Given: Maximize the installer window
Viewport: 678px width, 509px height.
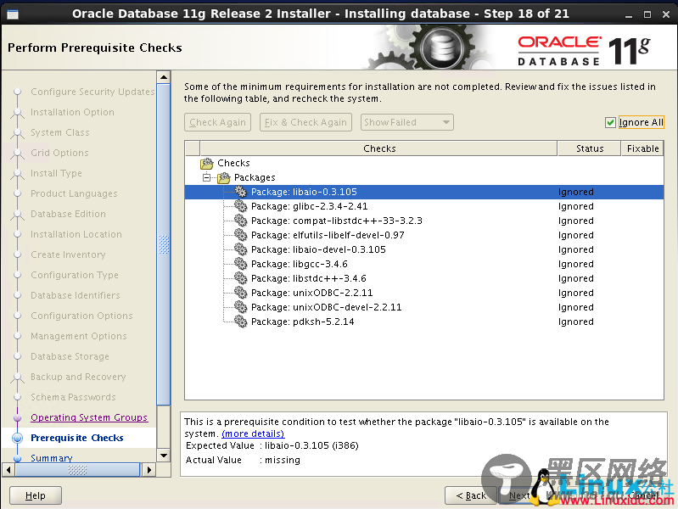Looking at the screenshot, I should click(x=647, y=14).
